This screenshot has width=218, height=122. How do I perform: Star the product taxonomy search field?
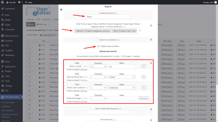pos(151,25)
